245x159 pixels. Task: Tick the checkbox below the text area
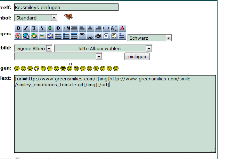click(x=18, y=158)
